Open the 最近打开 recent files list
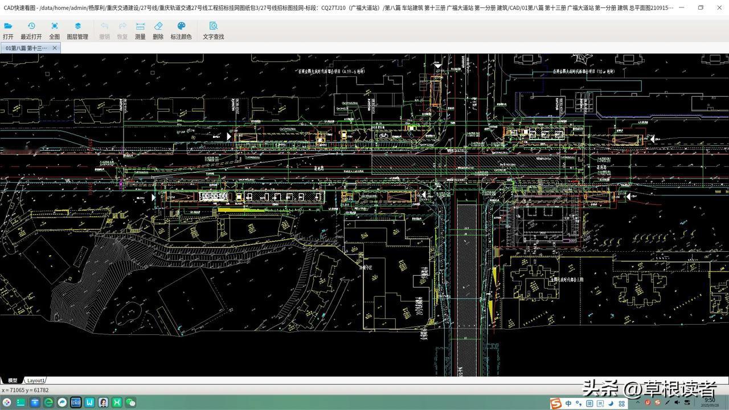The height and width of the screenshot is (410, 729). (x=31, y=26)
